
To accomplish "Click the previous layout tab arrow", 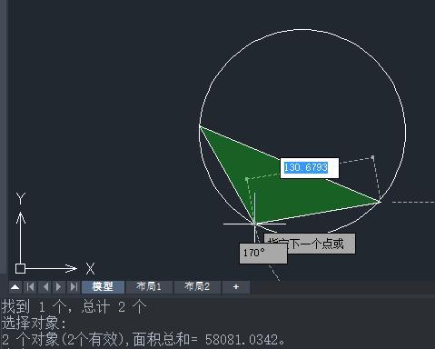I will pos(45,286).
